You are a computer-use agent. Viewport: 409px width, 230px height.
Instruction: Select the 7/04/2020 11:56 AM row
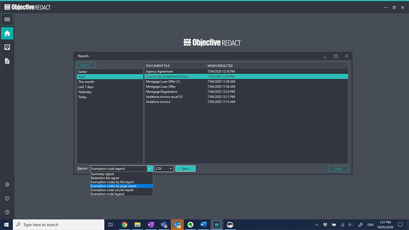[246, 87]
